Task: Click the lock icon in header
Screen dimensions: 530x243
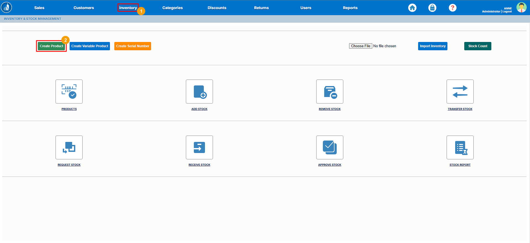Action: pyautogui.click(x=432, y=8)
